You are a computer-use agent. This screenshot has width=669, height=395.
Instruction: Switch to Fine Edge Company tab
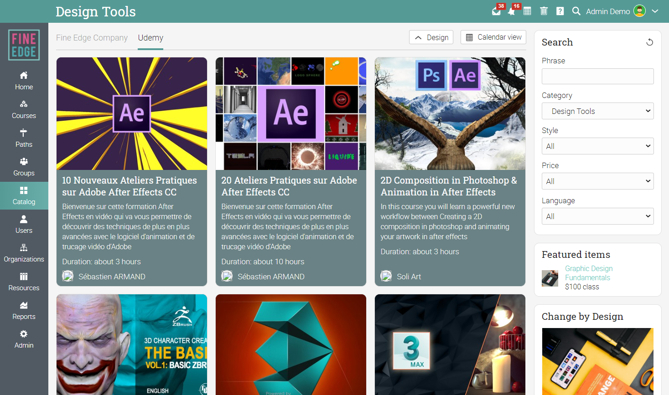click(x=92, y=38)
